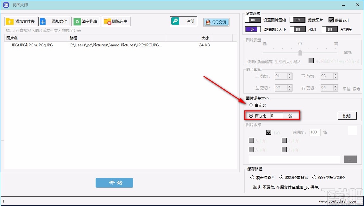This screenshot has width=364, height=206.
Task: Uncheck the 保留Exif checkbox
Action: click(331, 20)
